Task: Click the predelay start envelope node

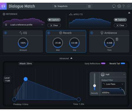Action: pos(14,99)
